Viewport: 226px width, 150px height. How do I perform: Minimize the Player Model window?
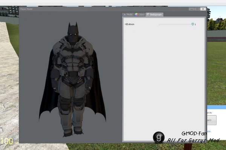pos(192,9)
